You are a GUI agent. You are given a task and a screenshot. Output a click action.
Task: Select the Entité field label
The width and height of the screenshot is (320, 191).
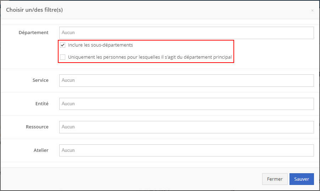click(42, 104)
